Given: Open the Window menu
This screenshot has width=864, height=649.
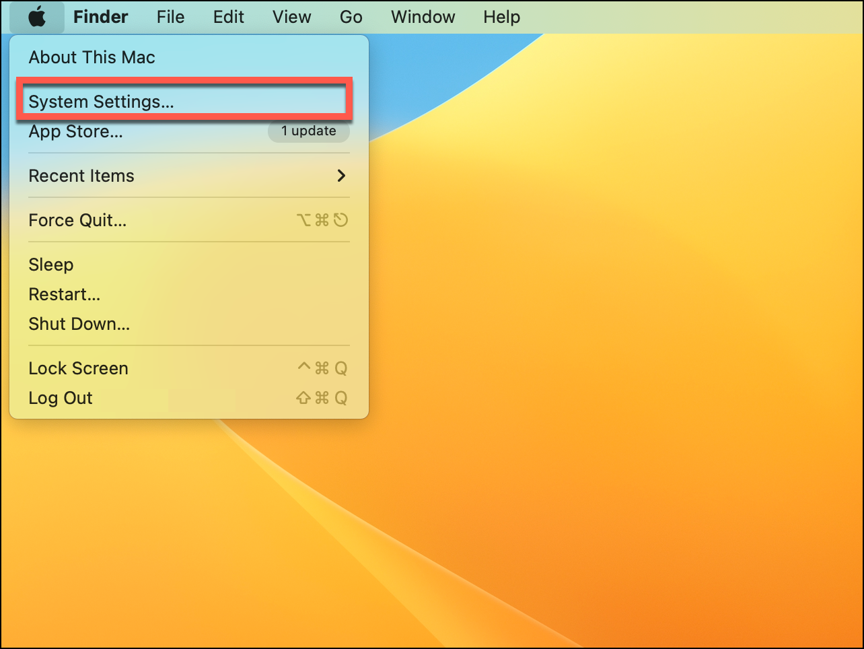Looking at the screenshot, I should tap(423, 17).
